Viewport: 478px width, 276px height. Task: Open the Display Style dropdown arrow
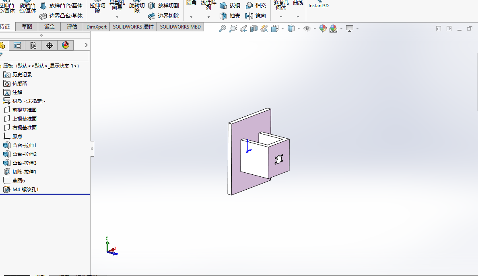click(x=299, y=29)
